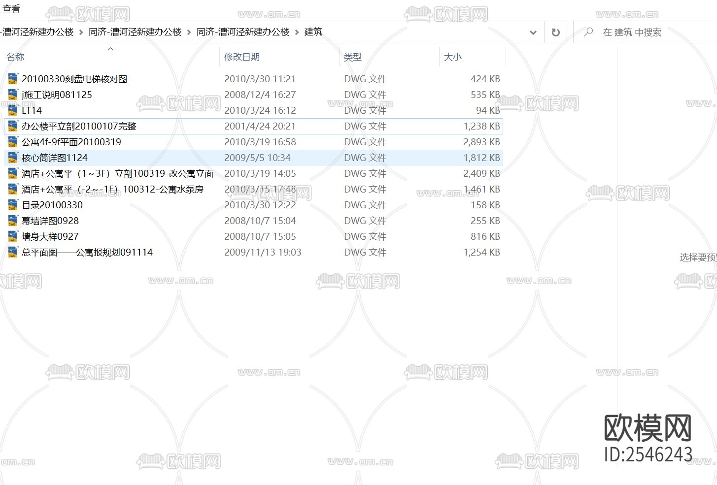The image size is (717, 485).
Task: Click inside the 在建筑中搜索 search field
Action: tap(636, 32)
